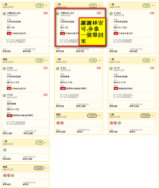Click 三關 card title
The image size is (159, 188).
click(x=112, y=115)
